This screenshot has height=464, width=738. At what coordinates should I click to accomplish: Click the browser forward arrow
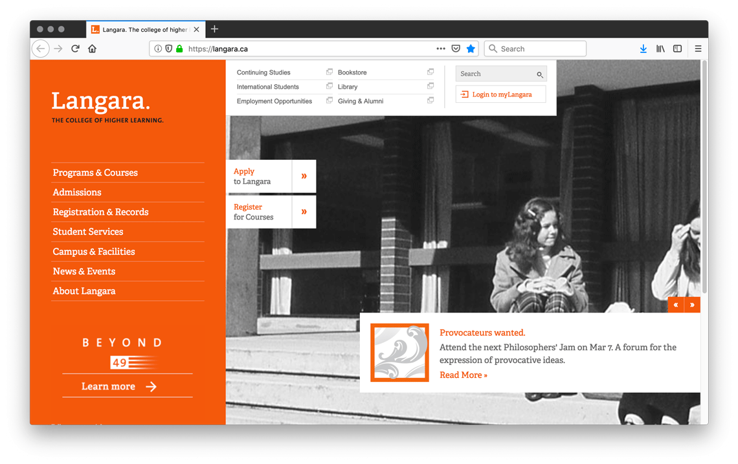pyautogui.click(x=58, y=49)
